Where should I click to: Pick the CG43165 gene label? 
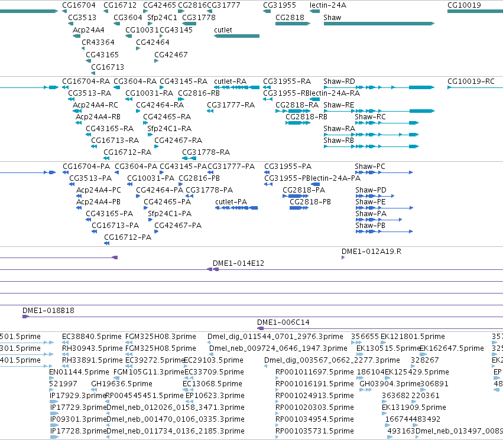click(102, 55)
